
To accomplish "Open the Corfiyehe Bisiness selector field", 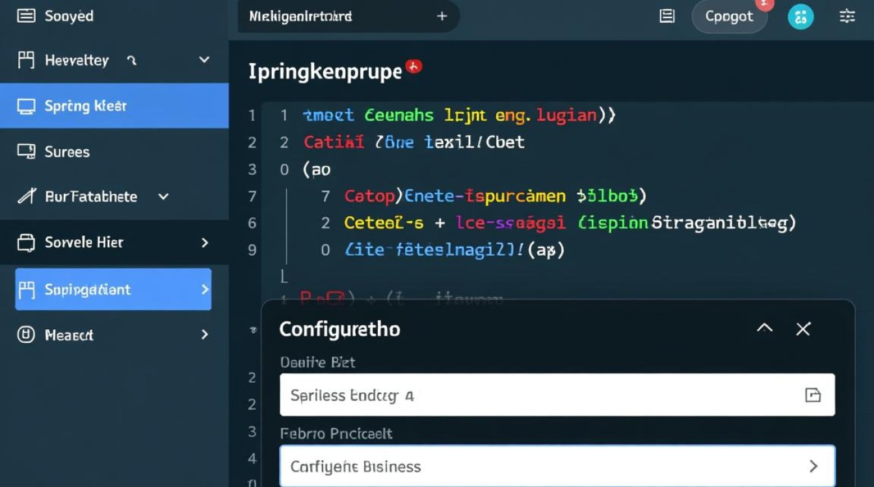I will (557, 466).
